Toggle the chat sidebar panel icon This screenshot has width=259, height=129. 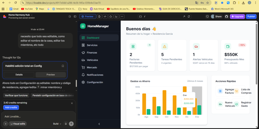pyautogui.click(x=75, y=16)
